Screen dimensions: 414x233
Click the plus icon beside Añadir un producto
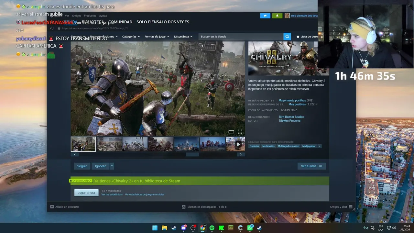(x=52, y=207)
